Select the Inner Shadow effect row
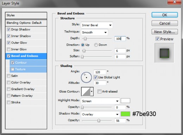183x135 pixels. click(x=26, y=36)
